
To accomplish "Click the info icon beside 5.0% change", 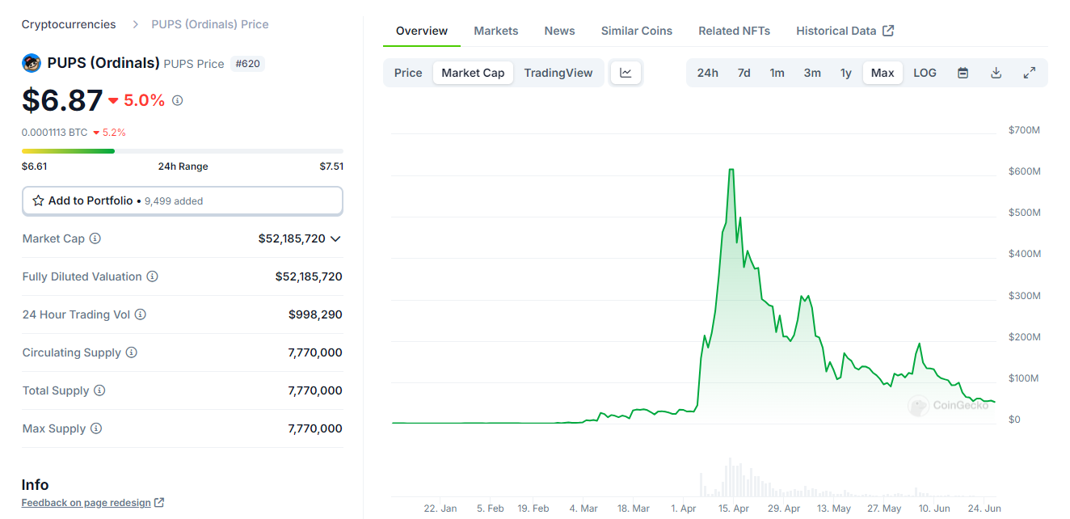I will point(178,100).
